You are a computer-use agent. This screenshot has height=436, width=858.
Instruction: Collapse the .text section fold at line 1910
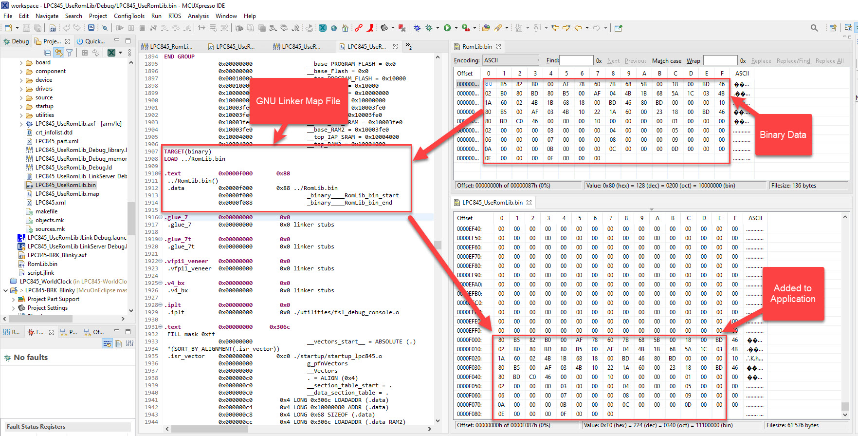(x=161, y=173)
